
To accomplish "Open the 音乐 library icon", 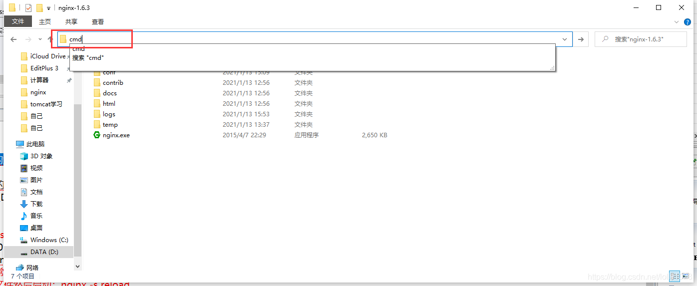I will pos(24,216).
